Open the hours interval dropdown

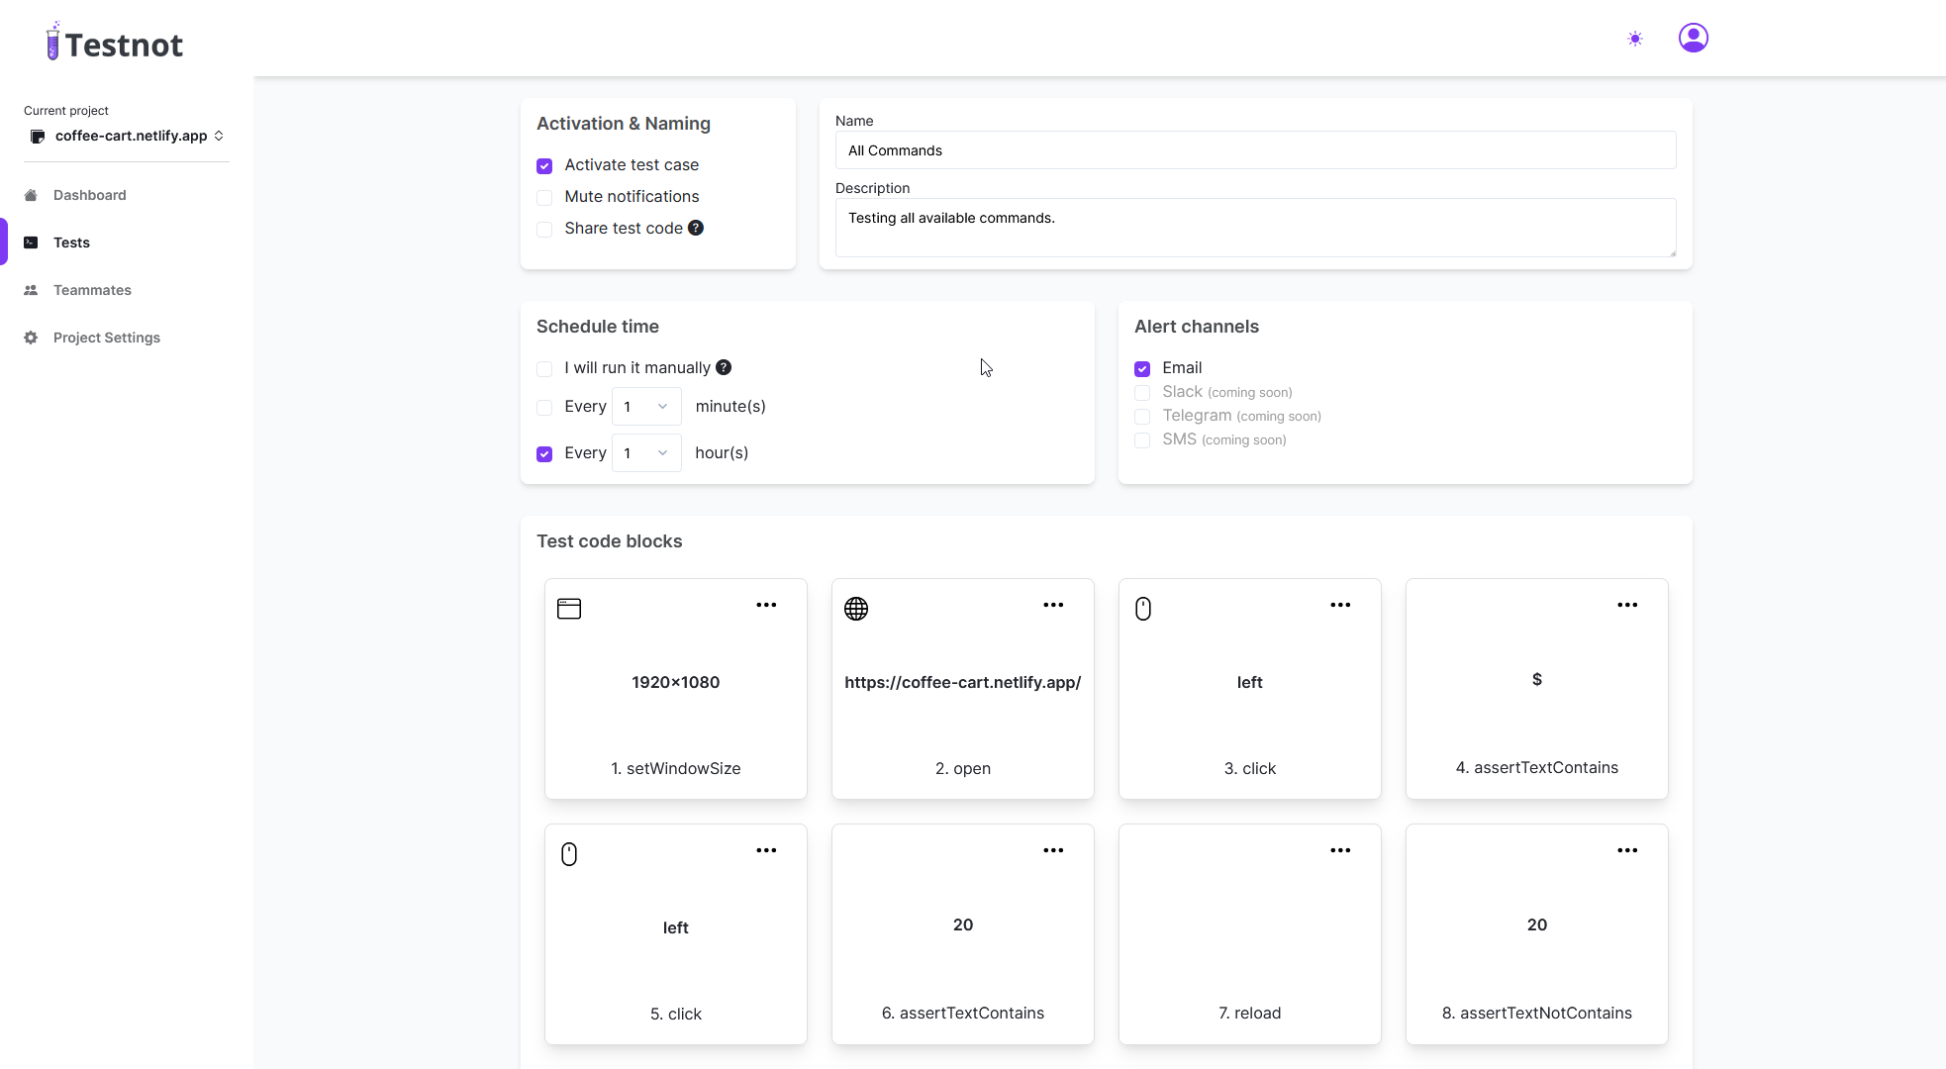pos(645,452)
